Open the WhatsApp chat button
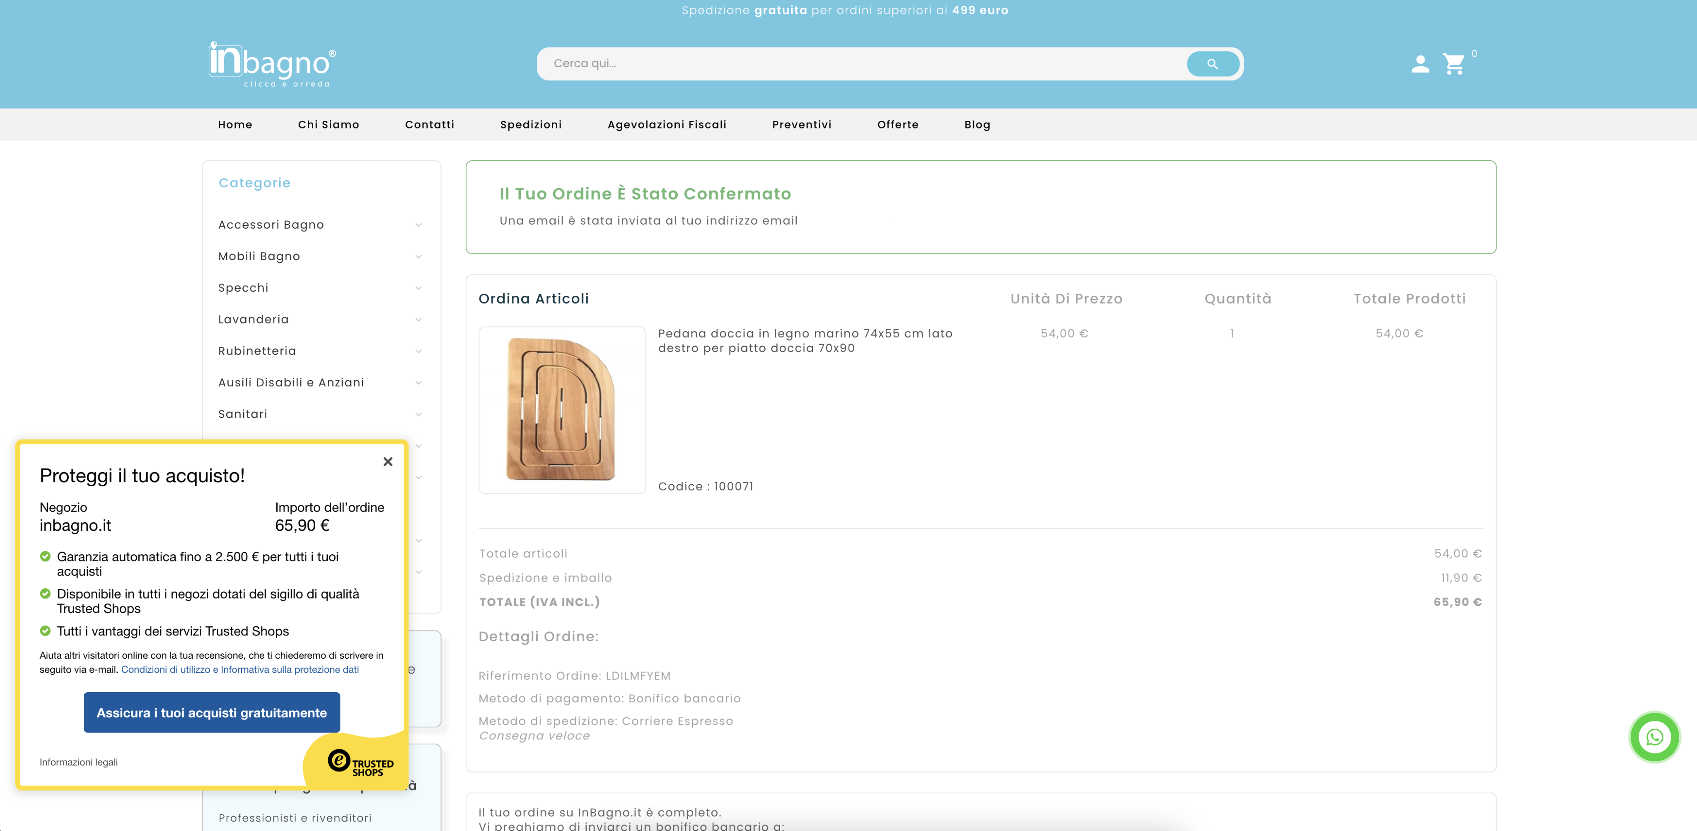 (1654, 737)
